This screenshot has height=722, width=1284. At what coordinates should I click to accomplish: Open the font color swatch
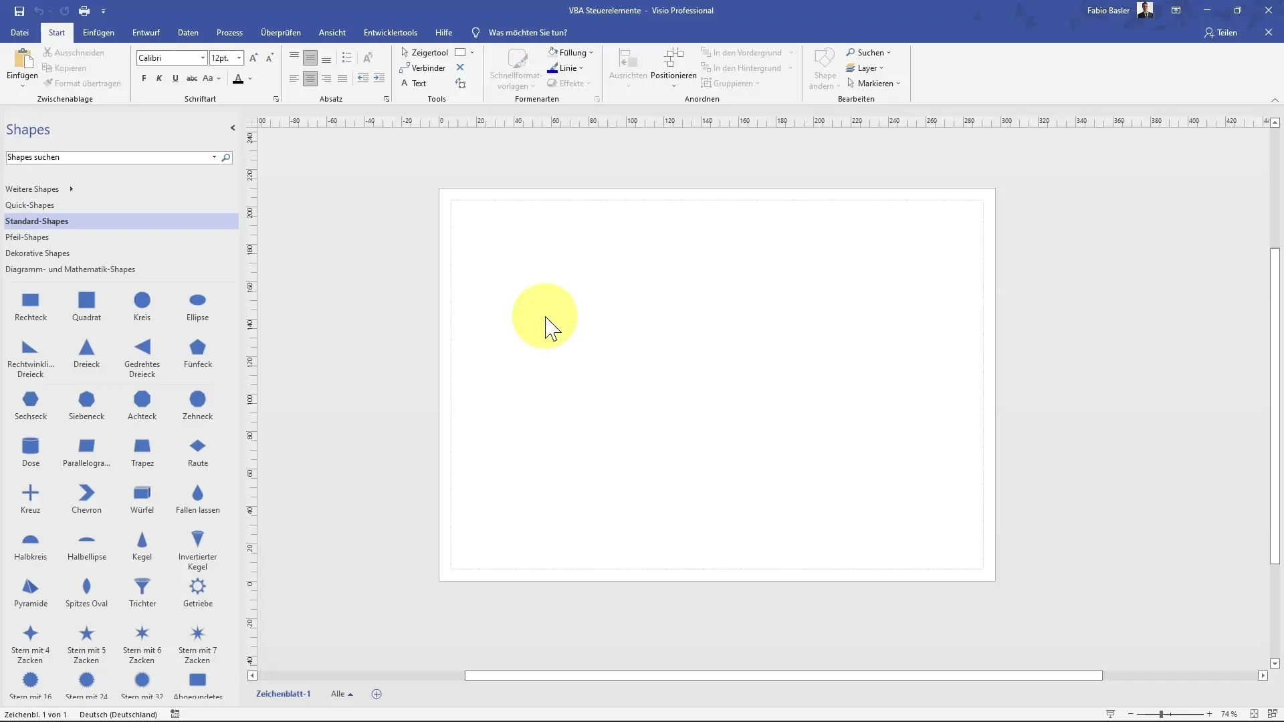(x=238, y=79)
